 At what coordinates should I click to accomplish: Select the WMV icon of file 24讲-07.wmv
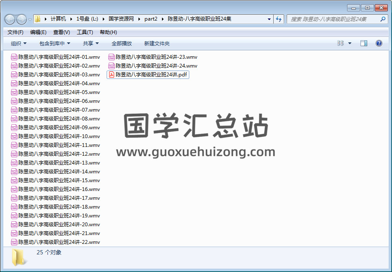click(x=14, y=110)
